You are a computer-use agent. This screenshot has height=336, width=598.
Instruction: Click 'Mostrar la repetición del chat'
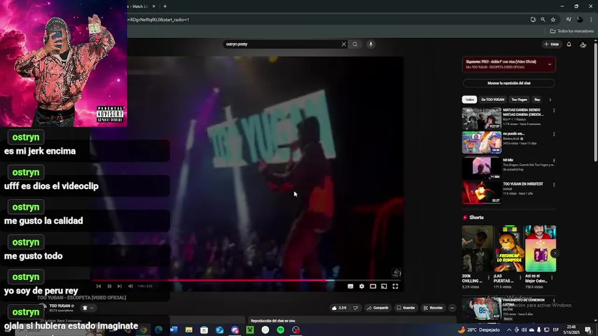[x=509, y=83]
